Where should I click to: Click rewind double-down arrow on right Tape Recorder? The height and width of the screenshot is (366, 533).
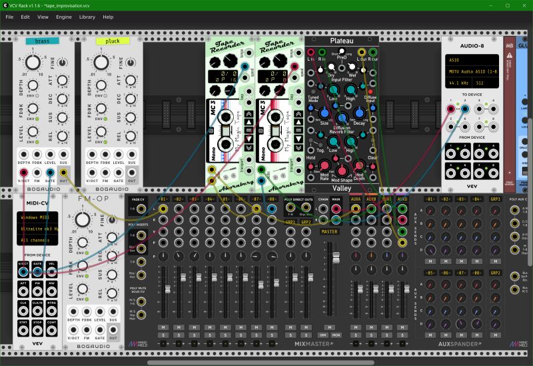298,147
